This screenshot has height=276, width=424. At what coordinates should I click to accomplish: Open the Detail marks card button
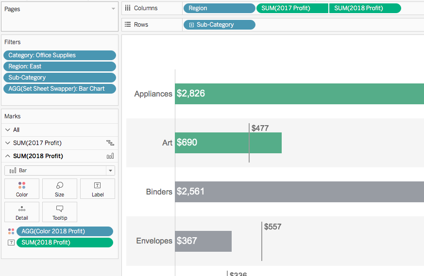pyautogui.click(x=22, y=212)
